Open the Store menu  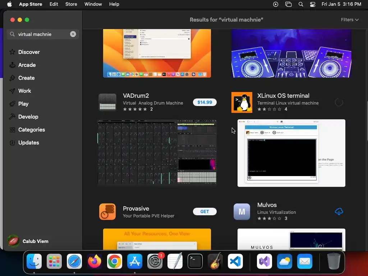tap(71, 4)
